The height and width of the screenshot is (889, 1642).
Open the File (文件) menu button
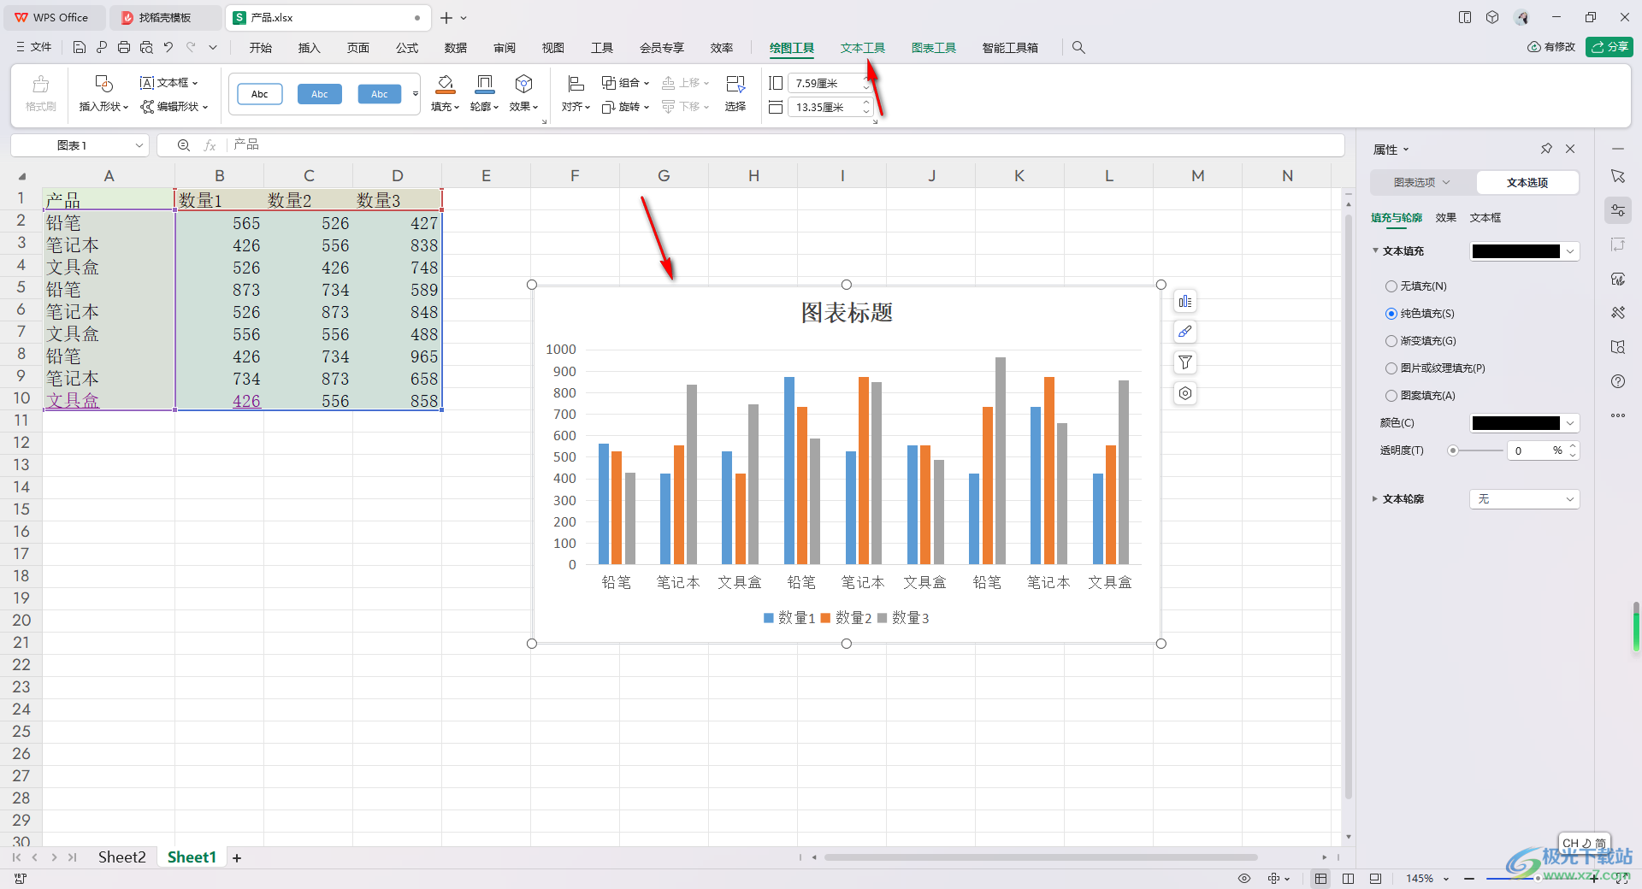[33, 48]
